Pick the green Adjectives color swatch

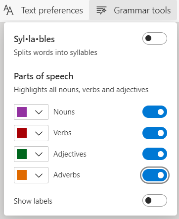[22, 154]
